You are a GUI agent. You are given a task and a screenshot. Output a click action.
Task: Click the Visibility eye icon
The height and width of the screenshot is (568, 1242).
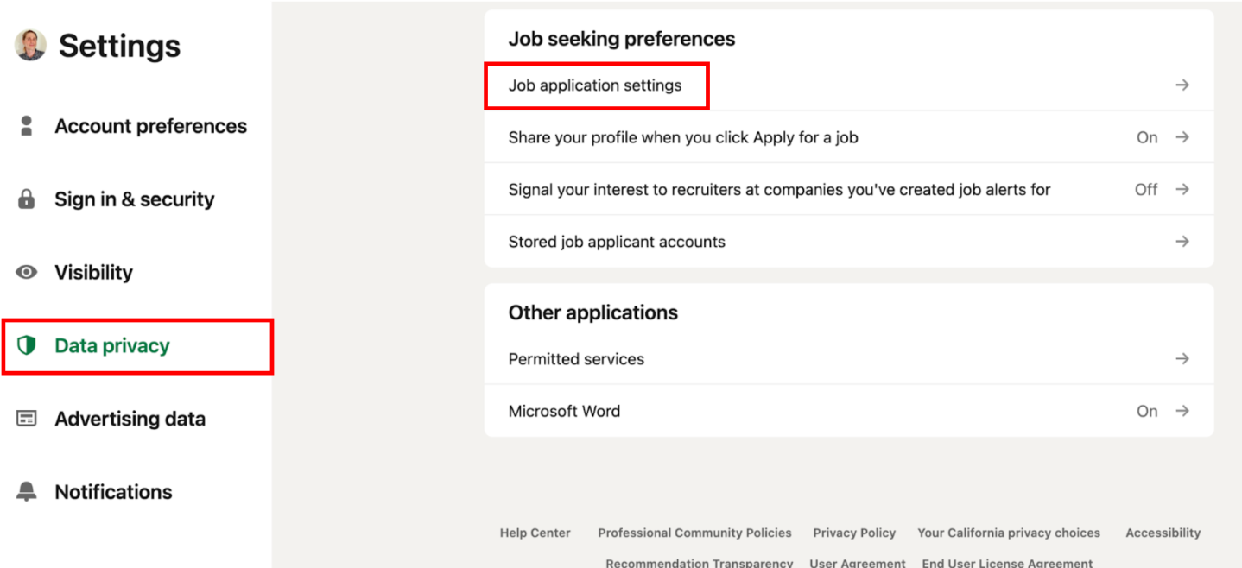pyautogui.click(x=27, y=273)
